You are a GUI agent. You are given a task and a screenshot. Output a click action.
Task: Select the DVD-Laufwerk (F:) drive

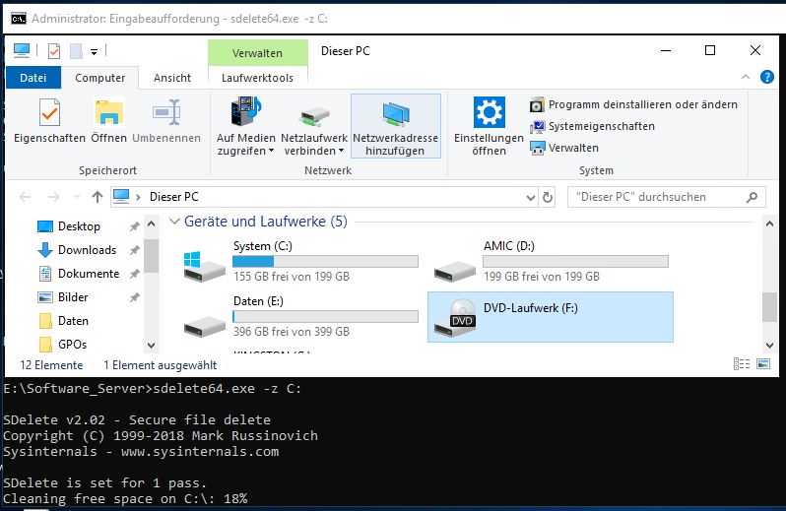pos(550,316)
